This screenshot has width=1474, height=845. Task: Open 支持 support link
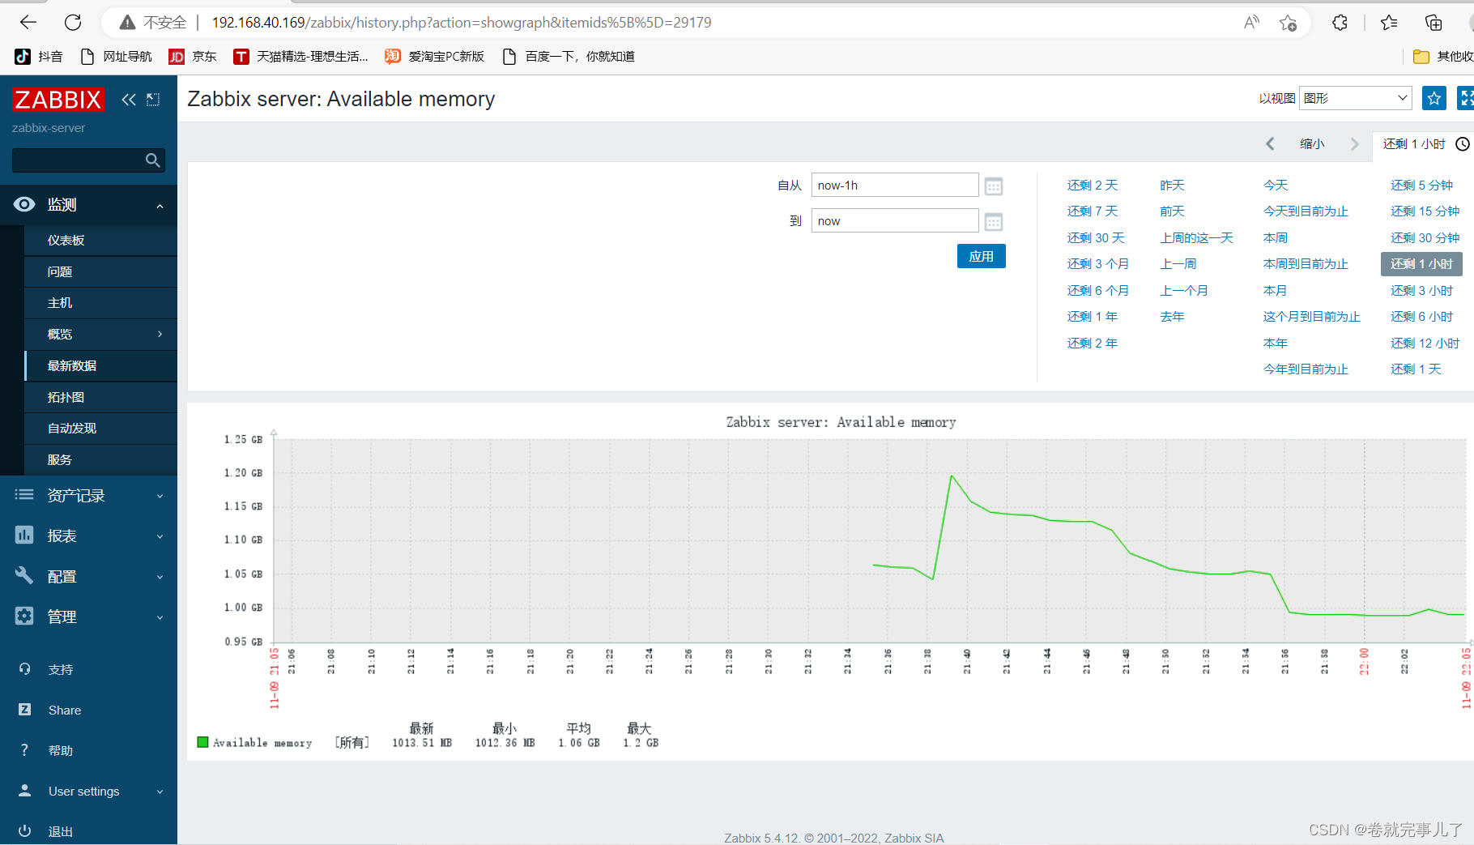pos(60,670)
